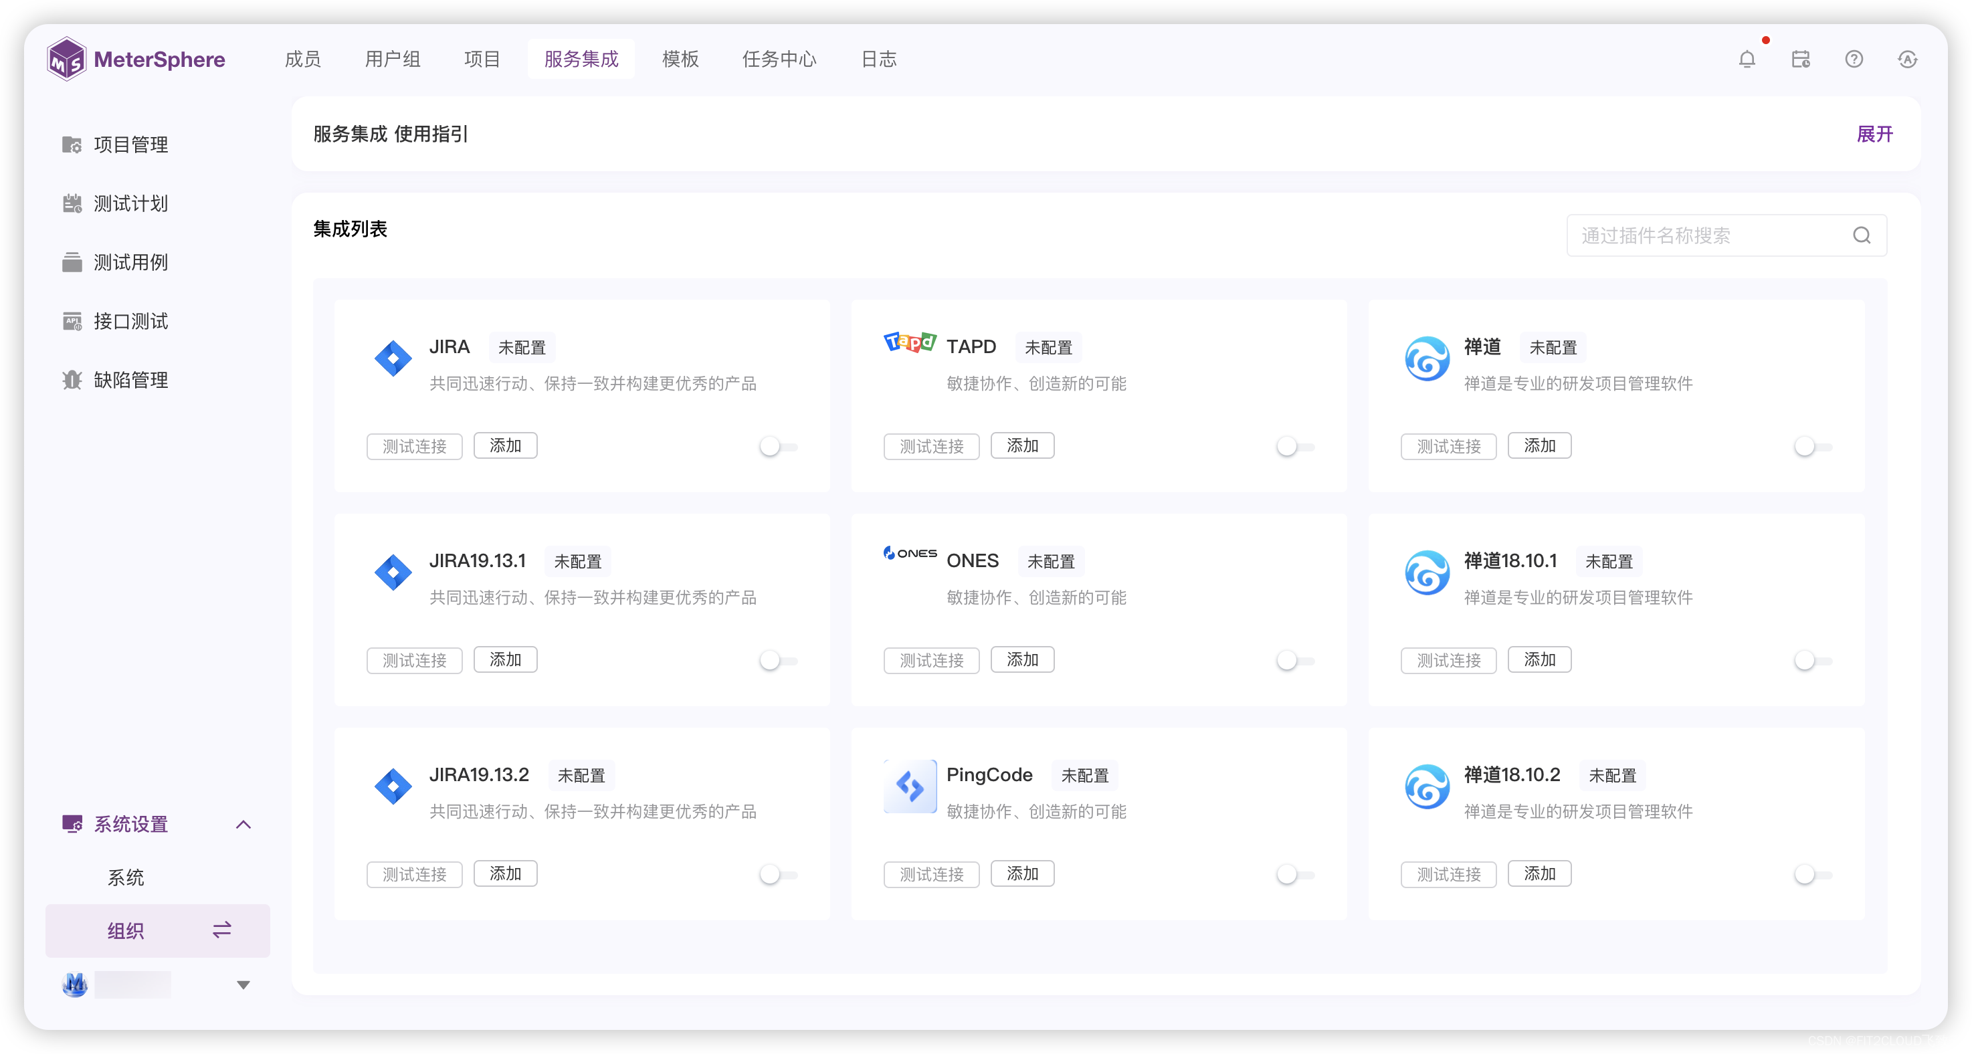
Task: Open the help question mark icon
Action: click(x=1854, y=59)
